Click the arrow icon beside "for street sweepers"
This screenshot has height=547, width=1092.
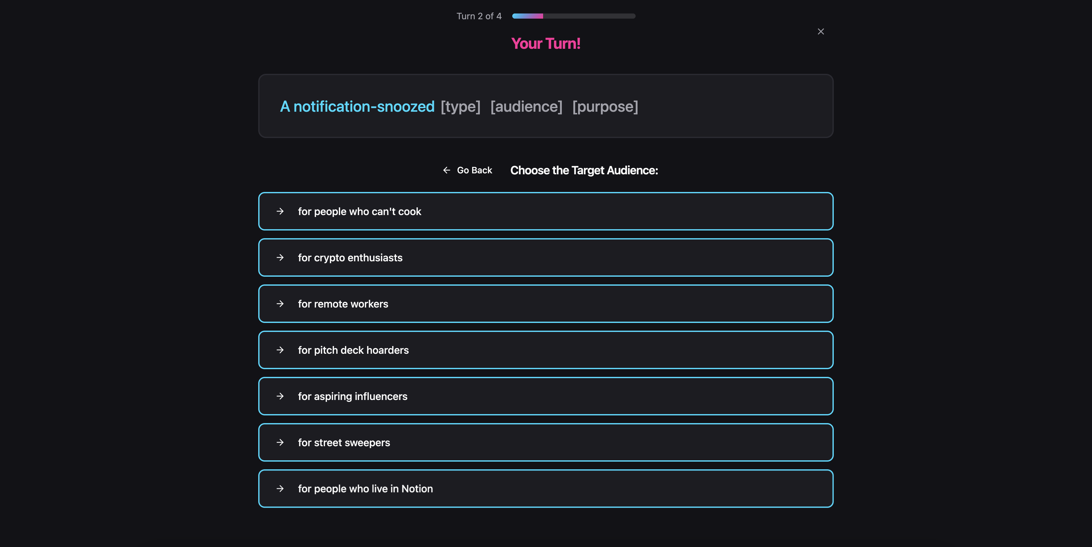(x=280, y=442)
